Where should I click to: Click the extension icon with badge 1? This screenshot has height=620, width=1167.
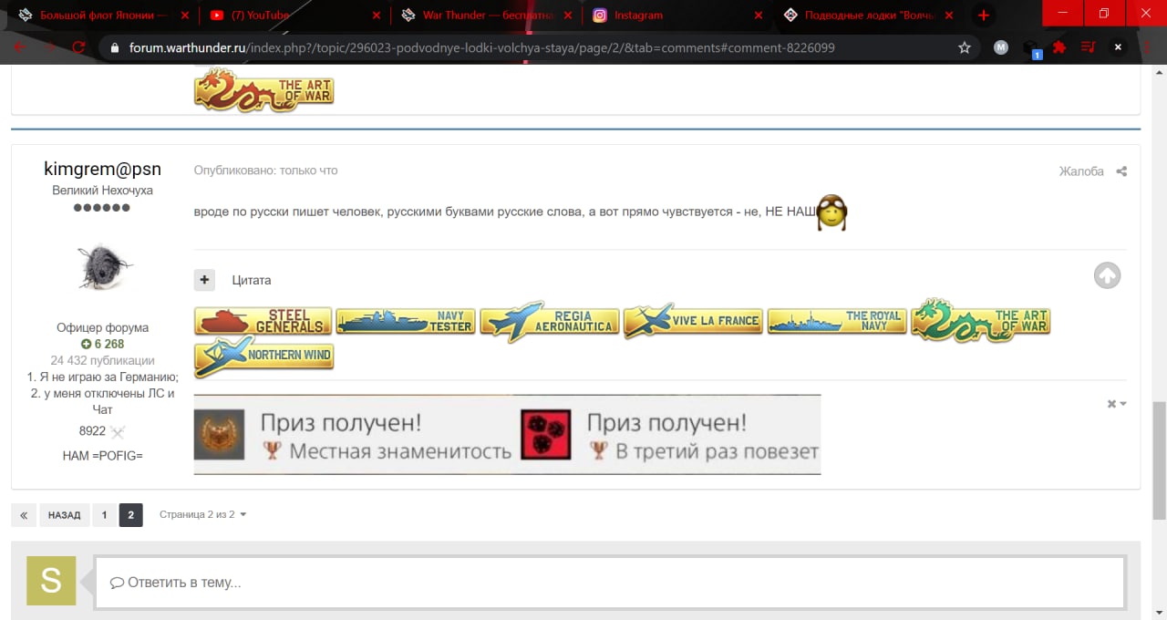1030,48
